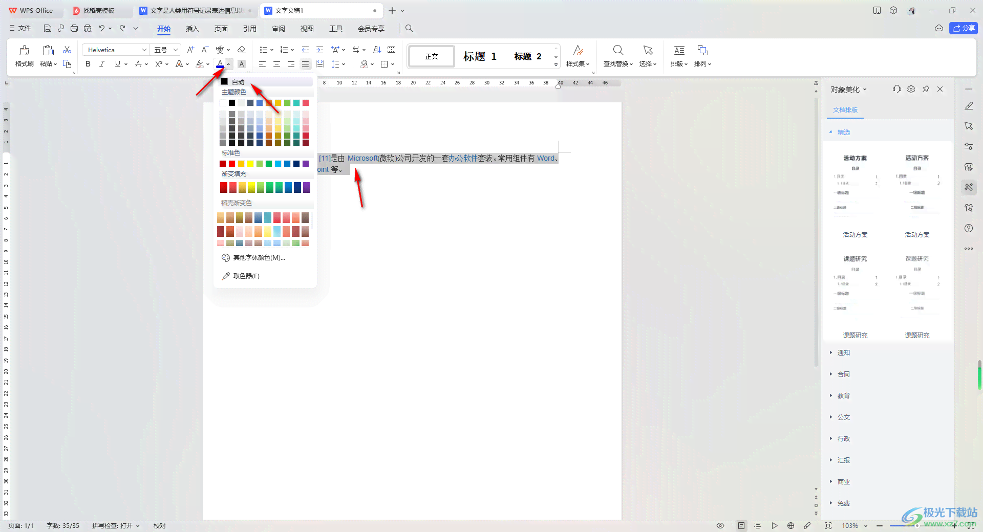Open the Helvetica font name dropdown
The width and height of the screenshot is (983, 532).
pyautogui.click(x=144, y=50)
